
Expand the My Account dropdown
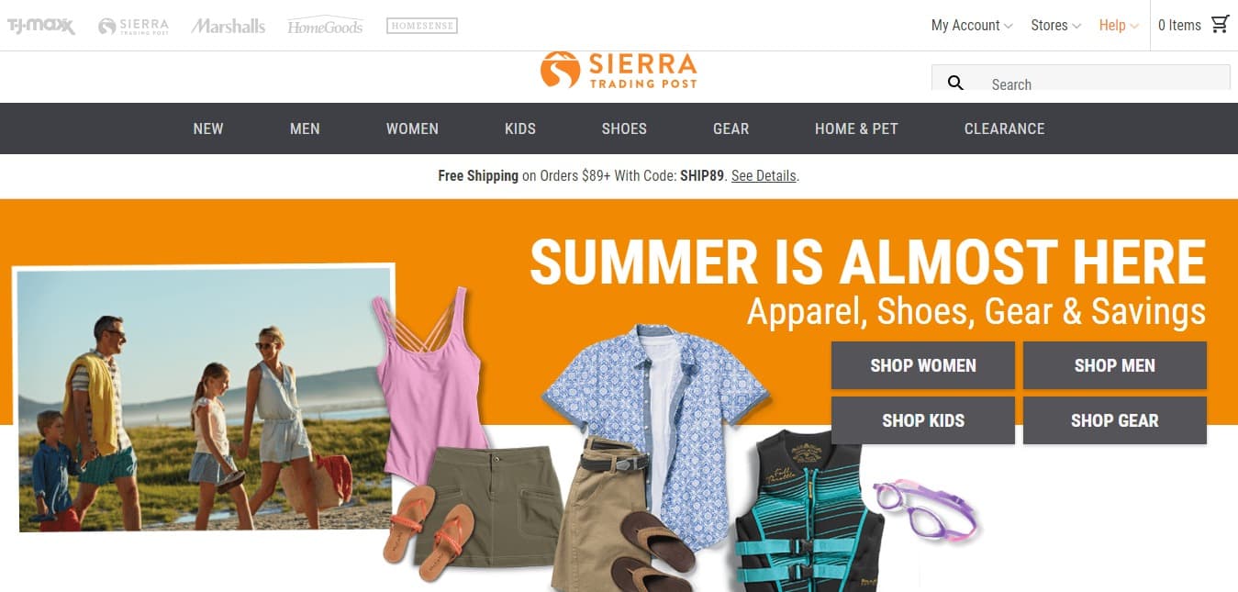972,26
